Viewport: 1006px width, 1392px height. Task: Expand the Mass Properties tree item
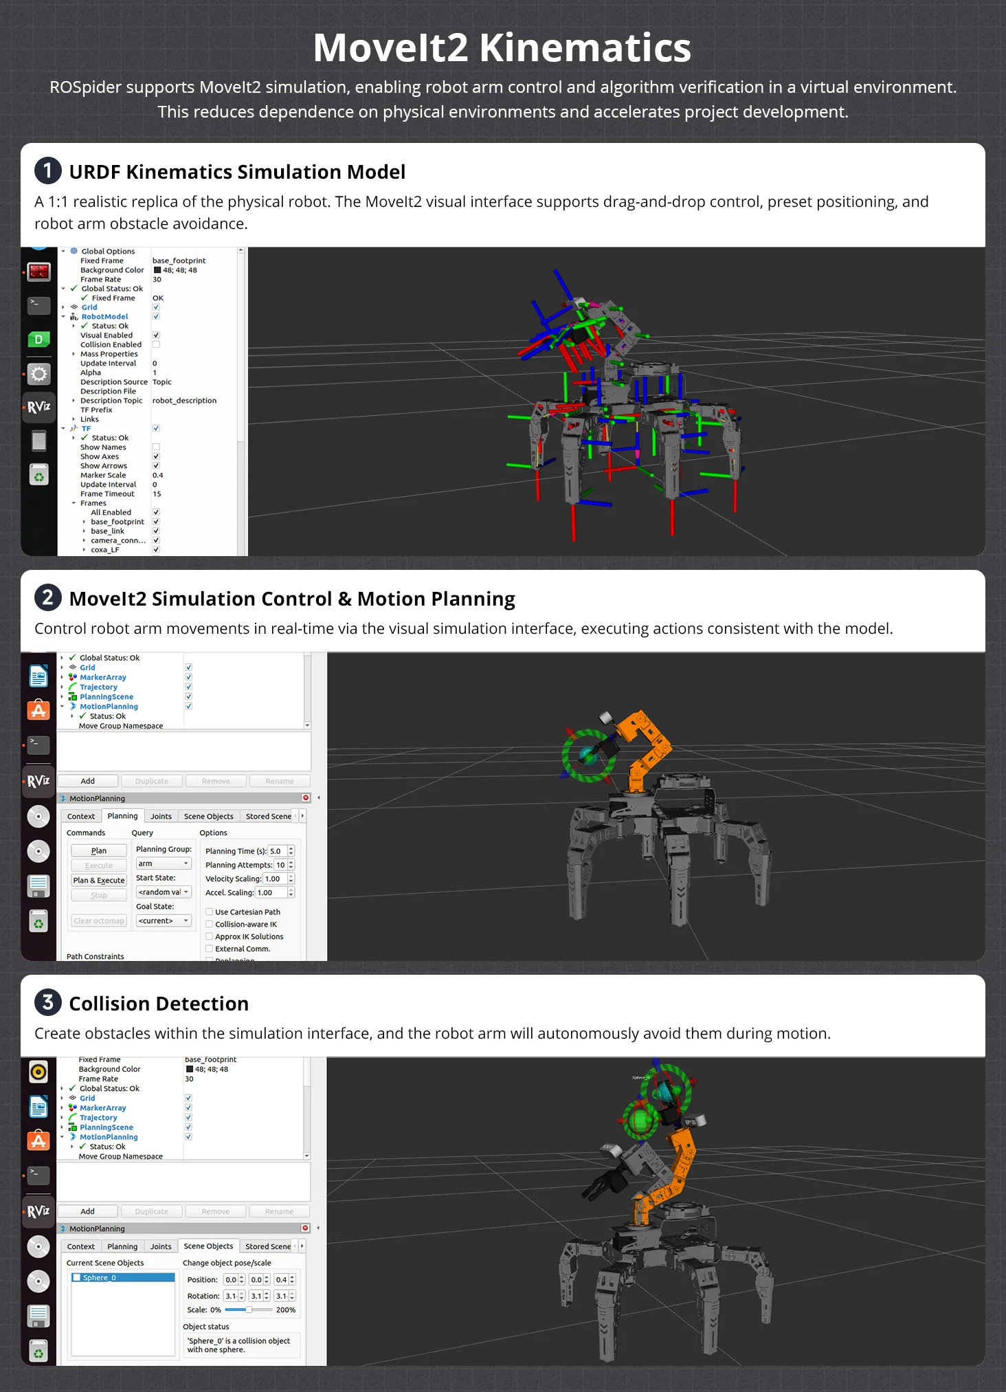click(74, 354)
